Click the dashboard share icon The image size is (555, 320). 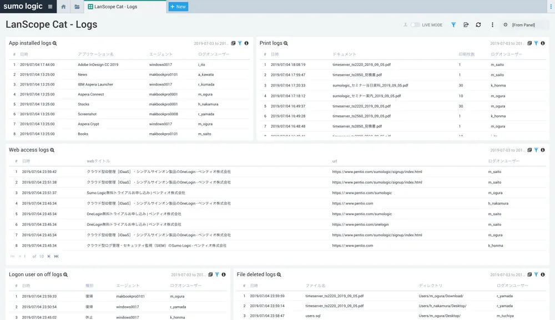coord(466,25)
